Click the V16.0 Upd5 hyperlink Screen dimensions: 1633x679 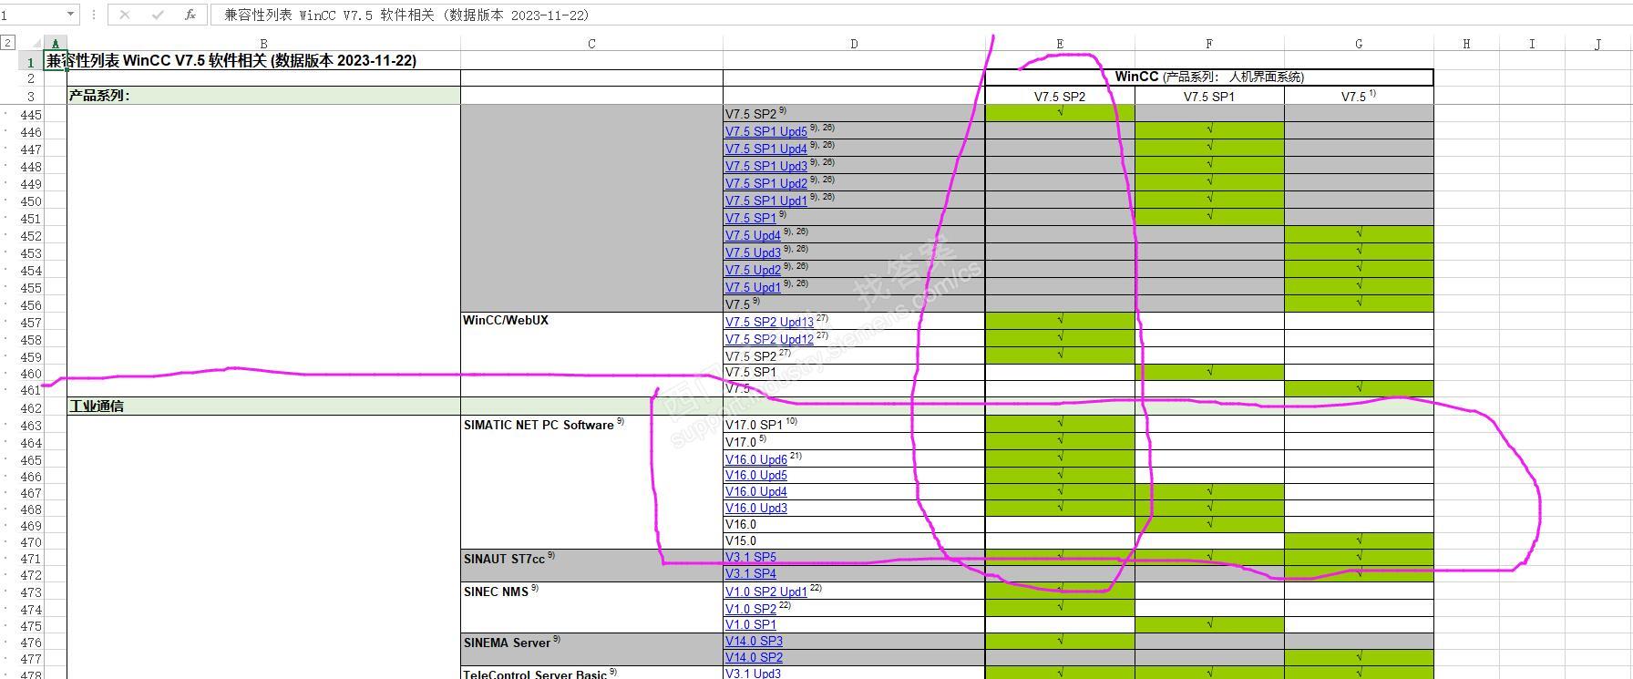pos(756,475)
